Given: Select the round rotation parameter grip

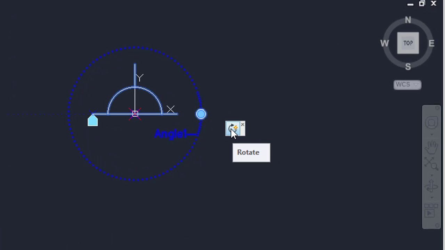Looking at the screenshot, I should [201, 114].
